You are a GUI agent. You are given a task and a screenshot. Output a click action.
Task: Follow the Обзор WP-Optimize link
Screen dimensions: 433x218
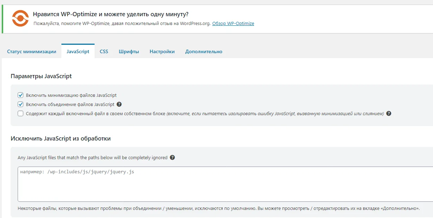tap(233, 24)
